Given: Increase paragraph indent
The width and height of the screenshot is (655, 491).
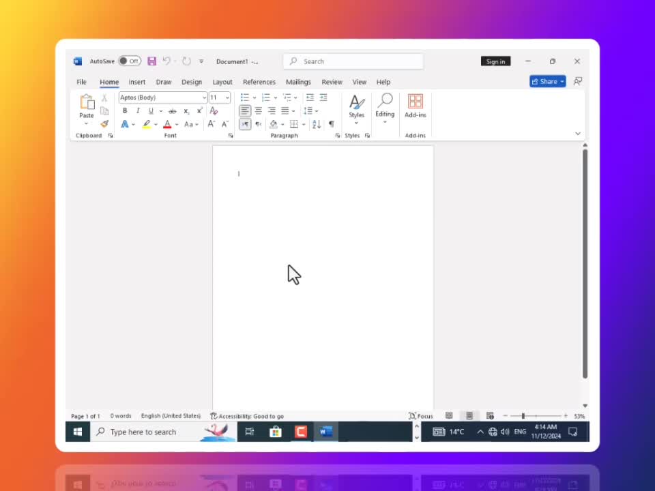Looking at the screenshot, I should pyautogui.click(x=323, y=98).
